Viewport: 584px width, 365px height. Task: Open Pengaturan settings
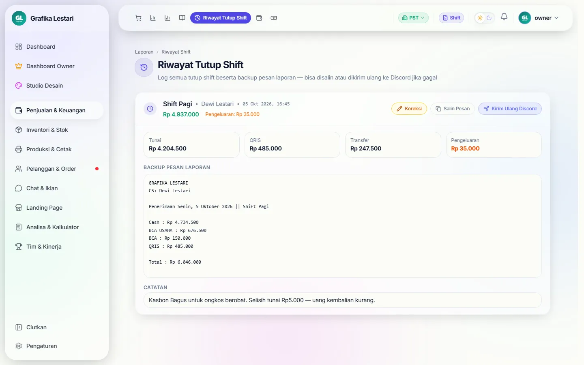(x=57, y=346)
